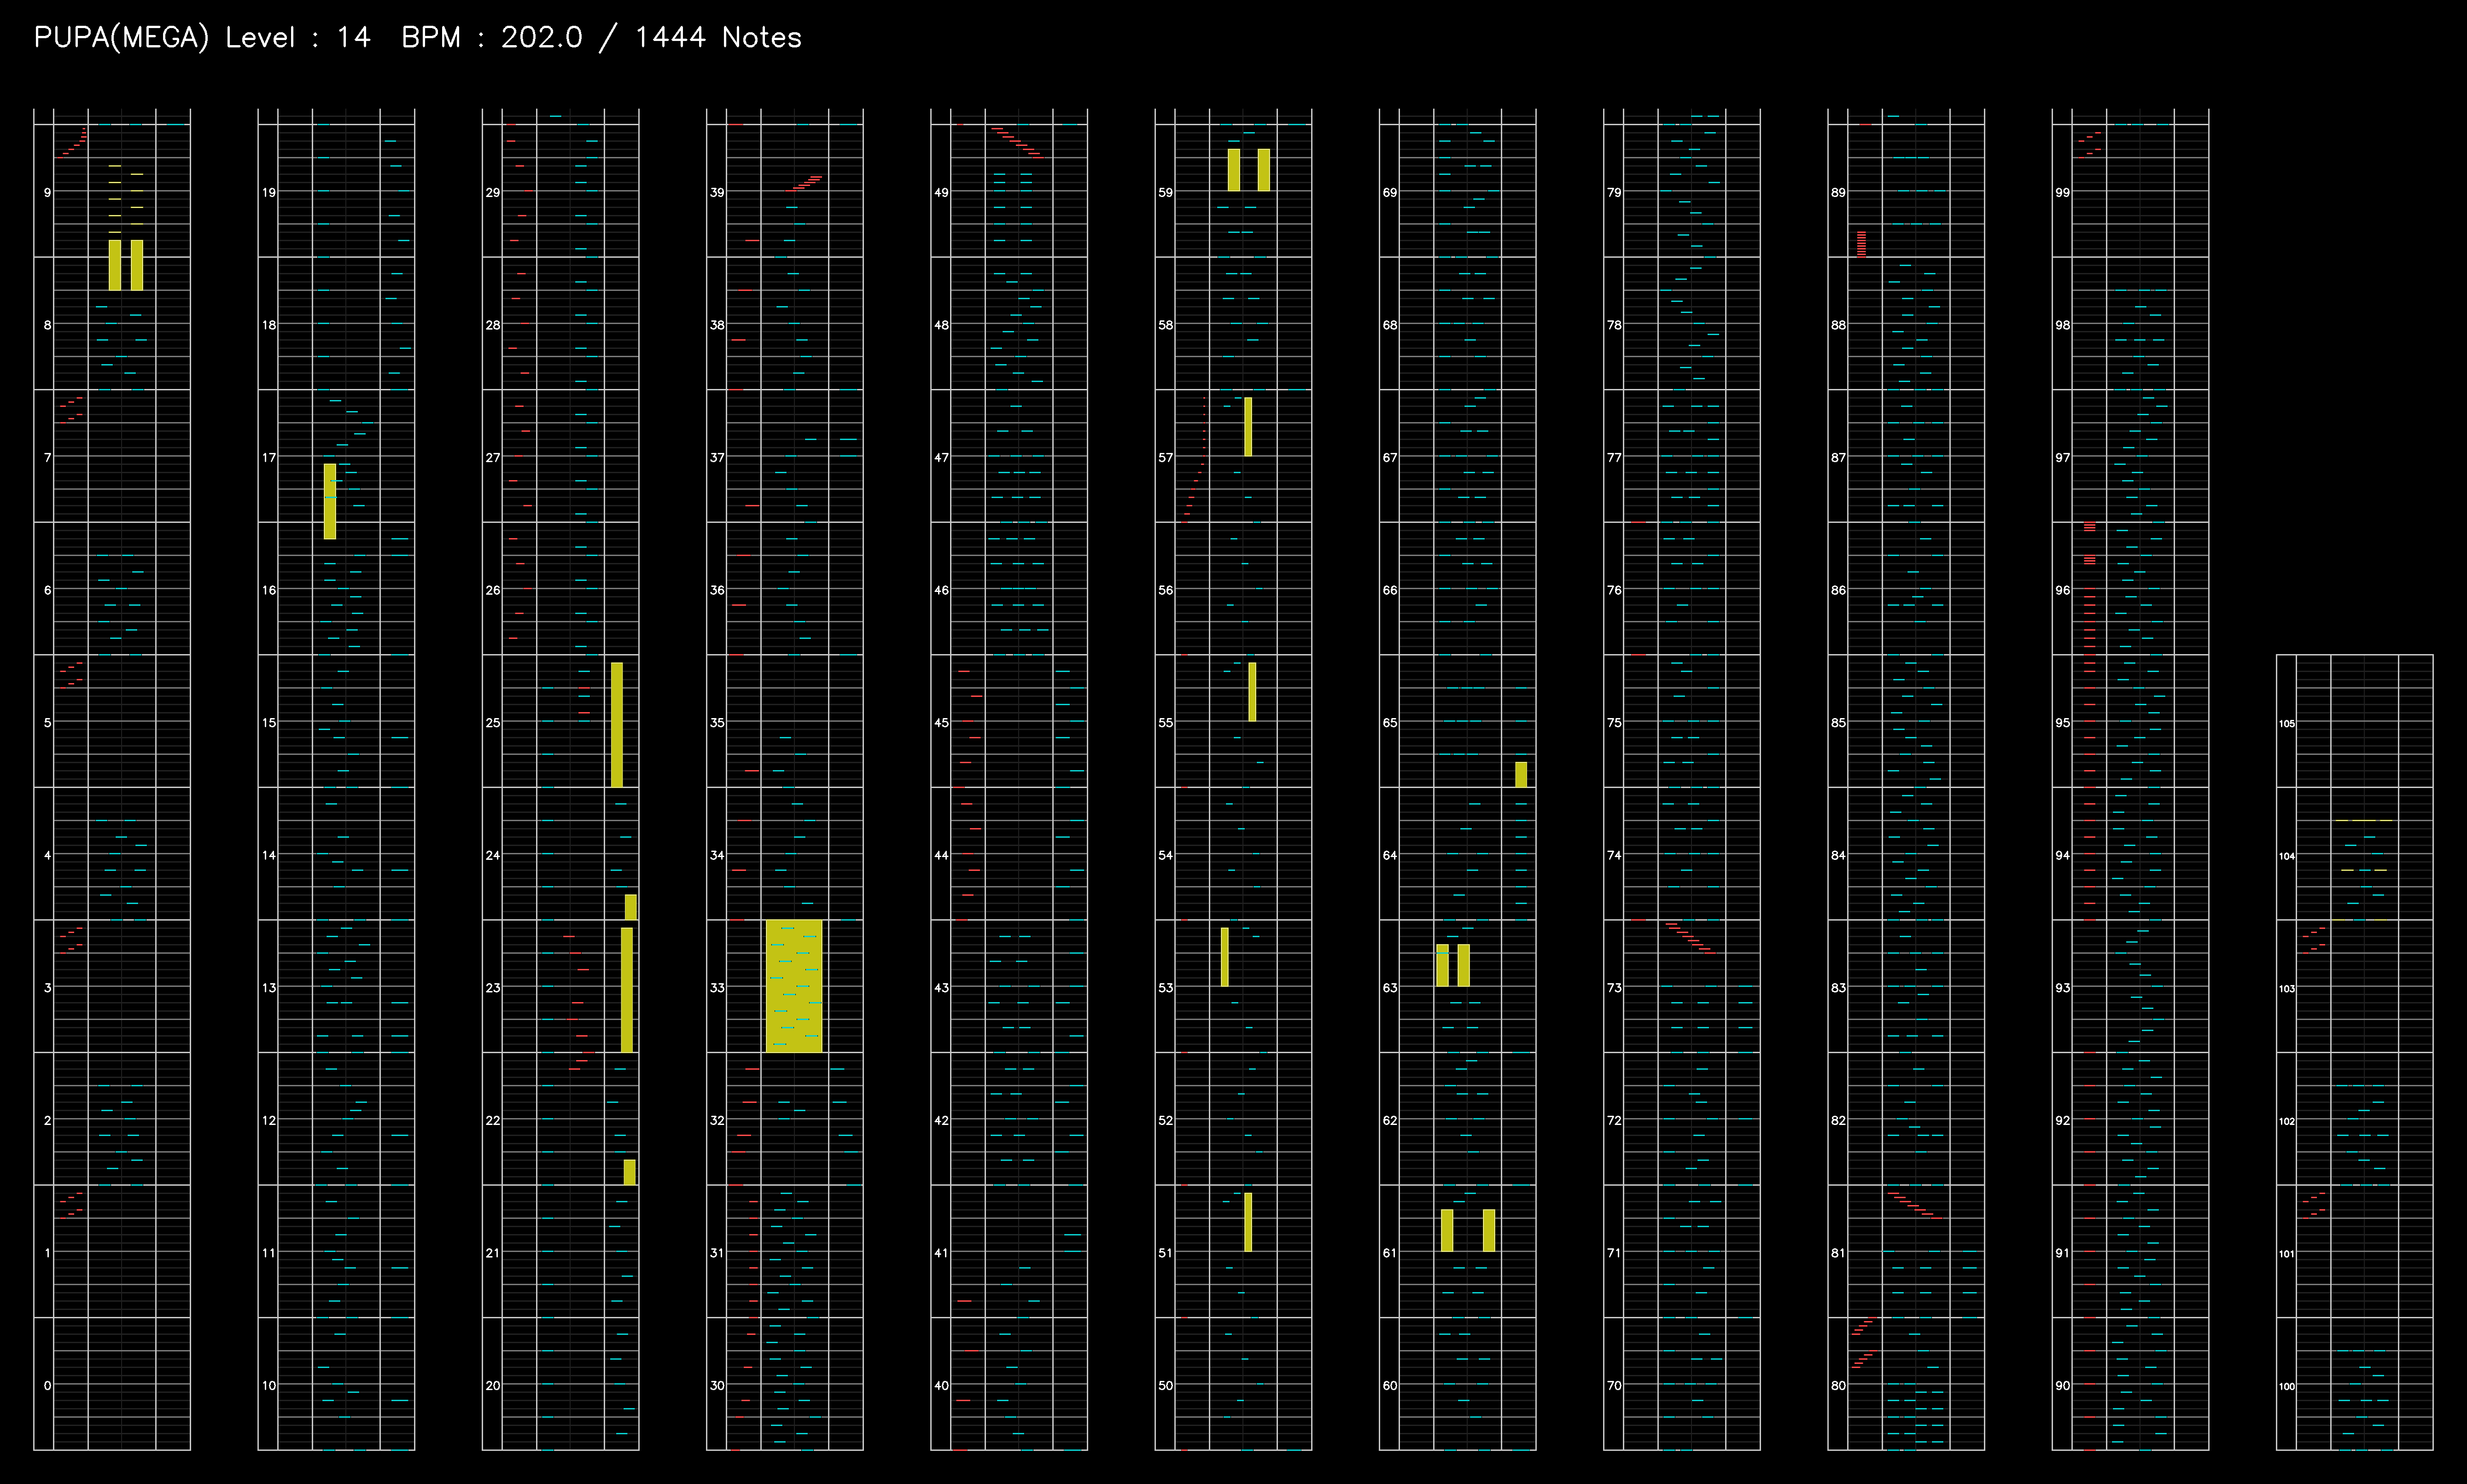Select the large yellow block in measure 33
Screen dimensions: 2467x1484
point(794,986)
